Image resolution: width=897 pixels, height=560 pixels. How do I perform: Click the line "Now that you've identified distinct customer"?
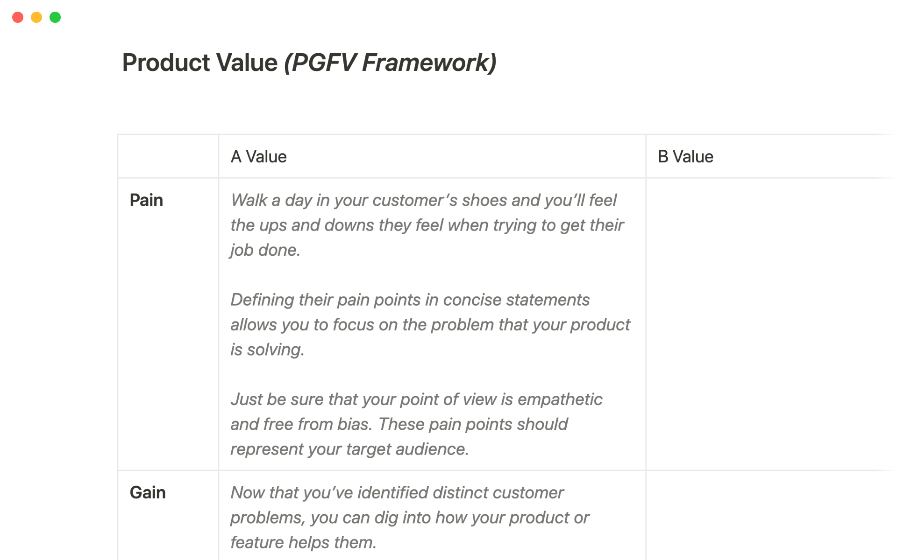pyautogui.click(x=397, y=493)
